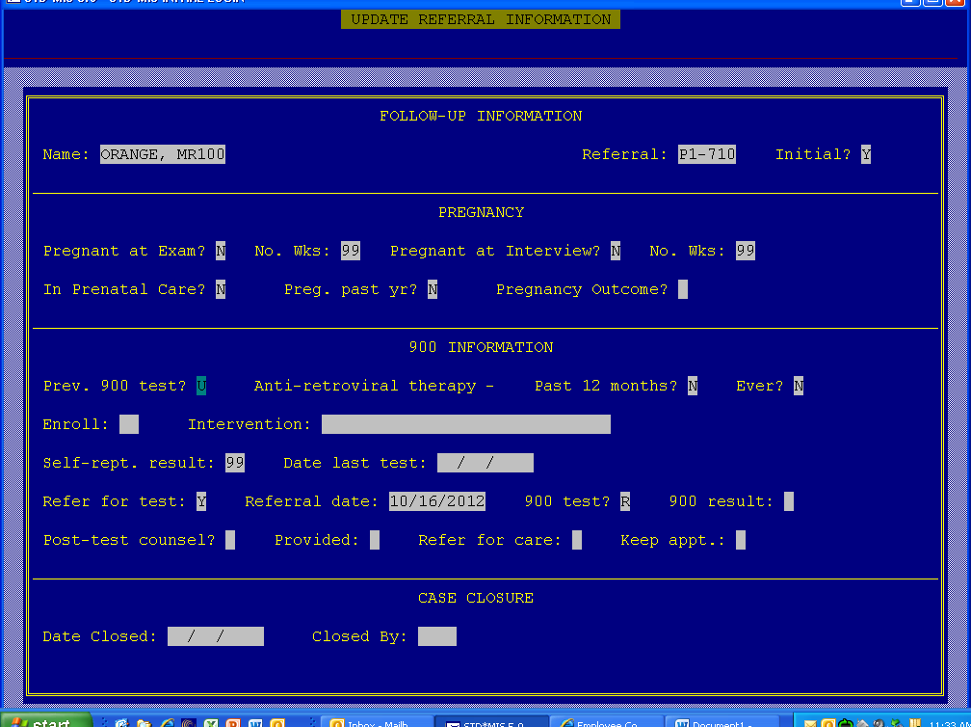The height and width of the screenshot is (727, 971).
Task: Switch to the Inbox mail taskbar button
Action: point(378,721)
